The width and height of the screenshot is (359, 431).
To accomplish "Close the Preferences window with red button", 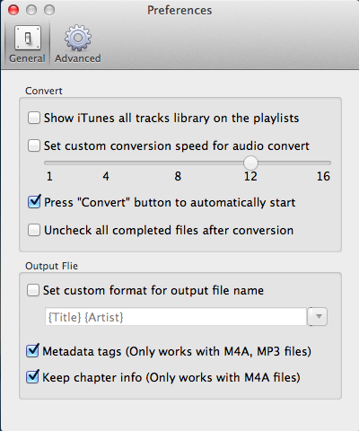I will (x=13, y=10).
